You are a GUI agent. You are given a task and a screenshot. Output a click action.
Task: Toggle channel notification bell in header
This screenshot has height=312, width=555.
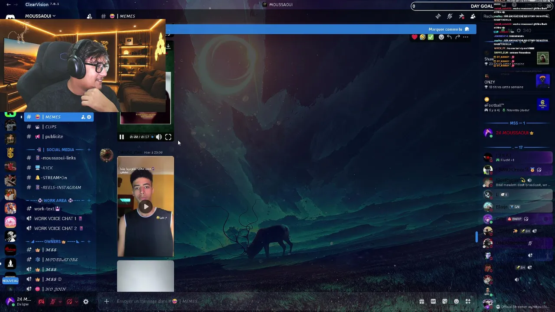450,16
